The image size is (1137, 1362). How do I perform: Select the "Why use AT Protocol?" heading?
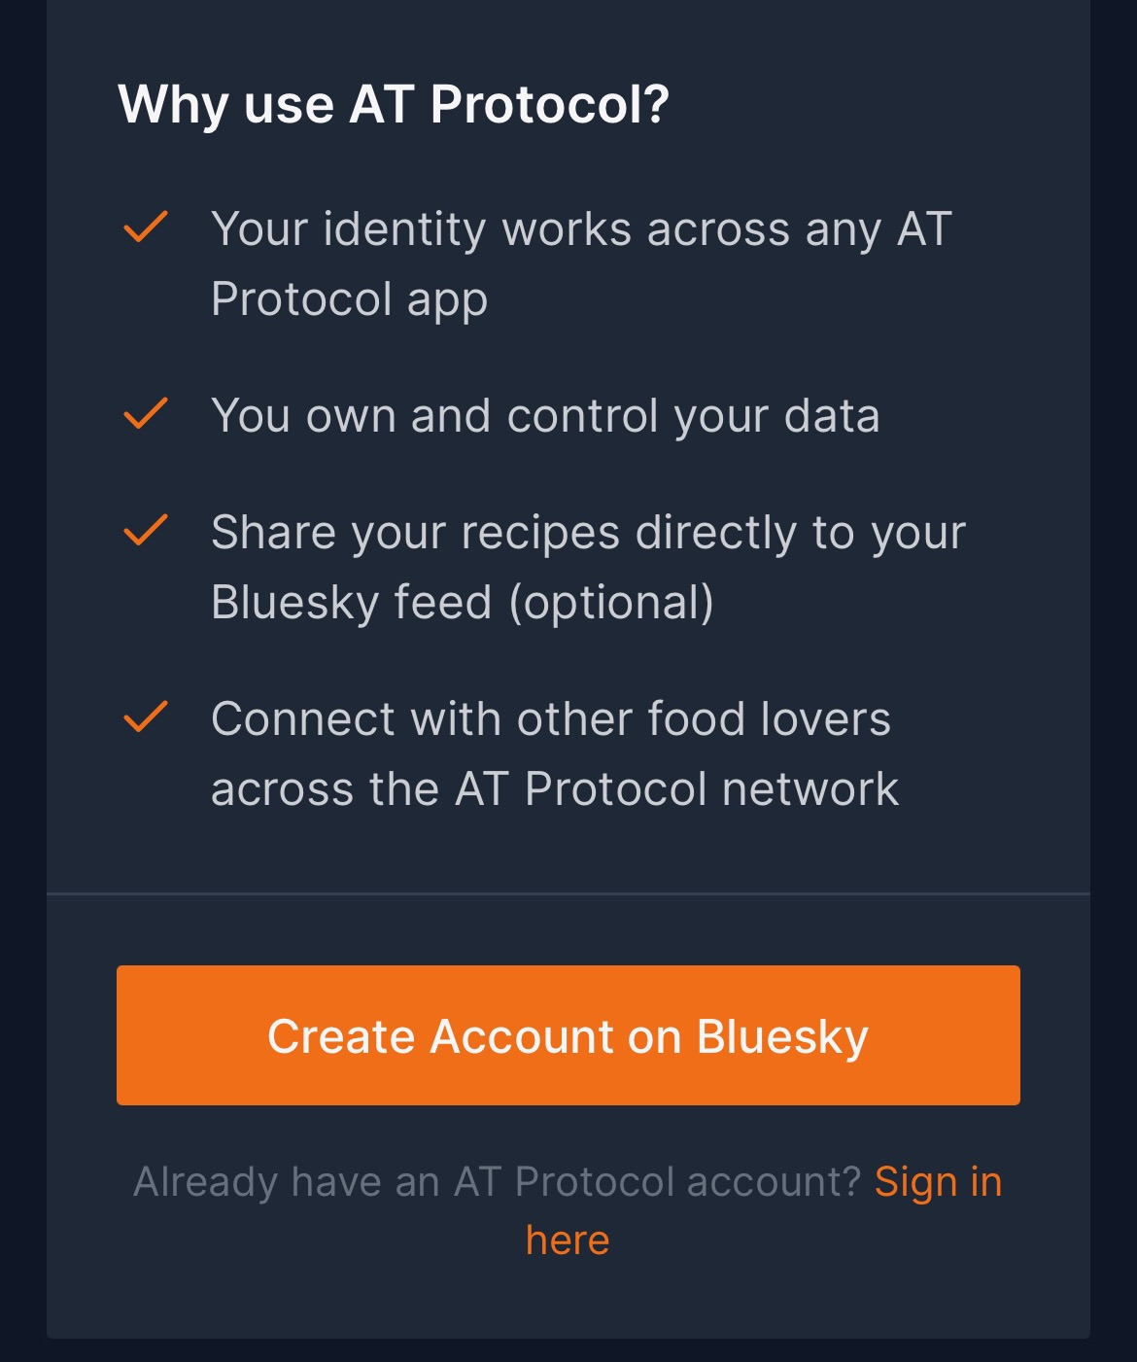pyautogui.click(x=394, y=104)
